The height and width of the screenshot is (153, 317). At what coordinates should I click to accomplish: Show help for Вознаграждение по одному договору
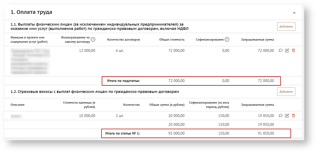(93, 40)
